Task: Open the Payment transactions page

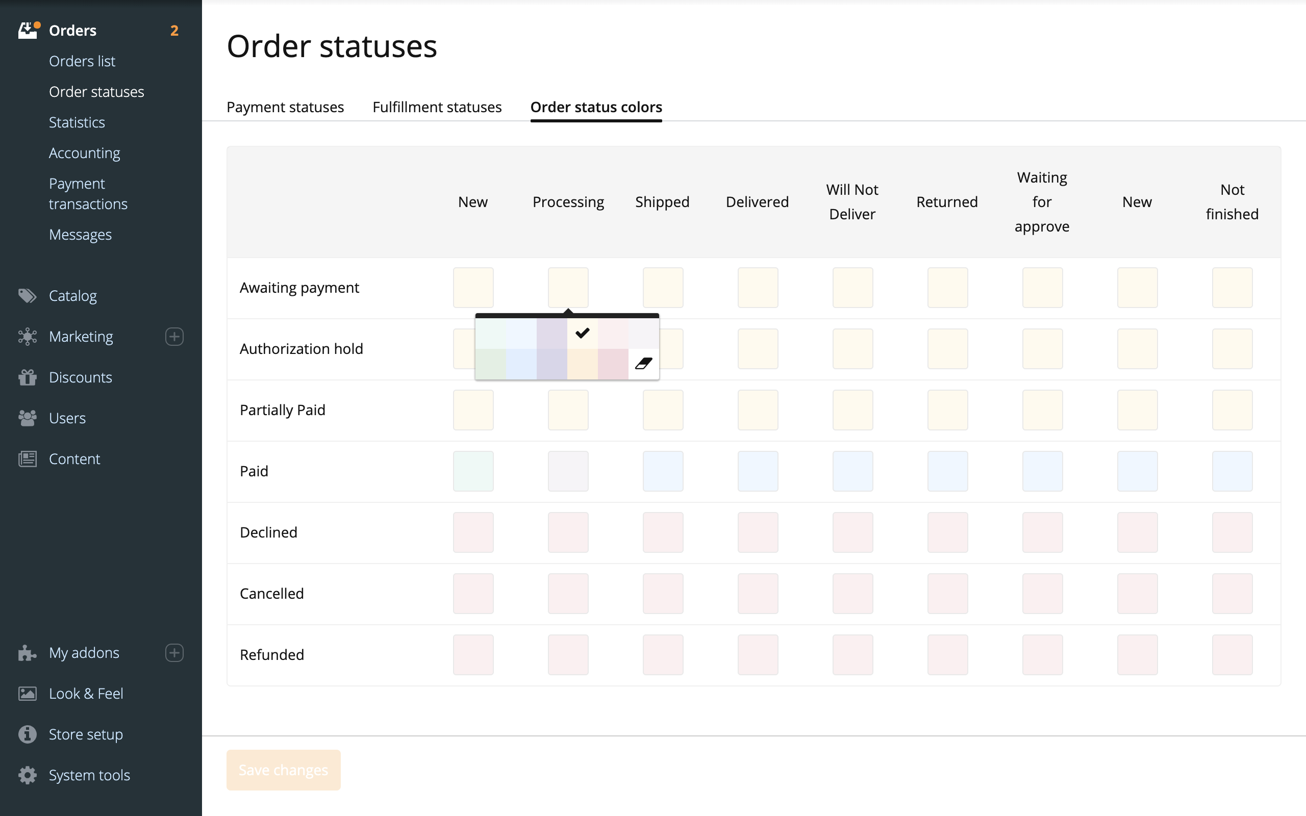Action: (88, 193)
